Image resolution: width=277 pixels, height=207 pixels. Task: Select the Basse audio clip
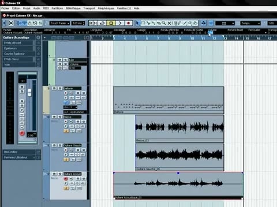pos(179,128)
